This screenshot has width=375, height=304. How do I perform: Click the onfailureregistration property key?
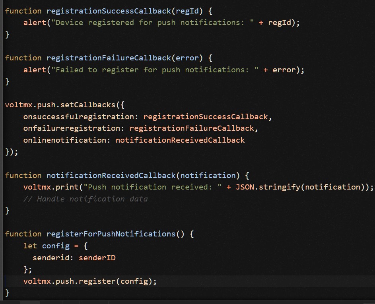click(x=72, y=128)
